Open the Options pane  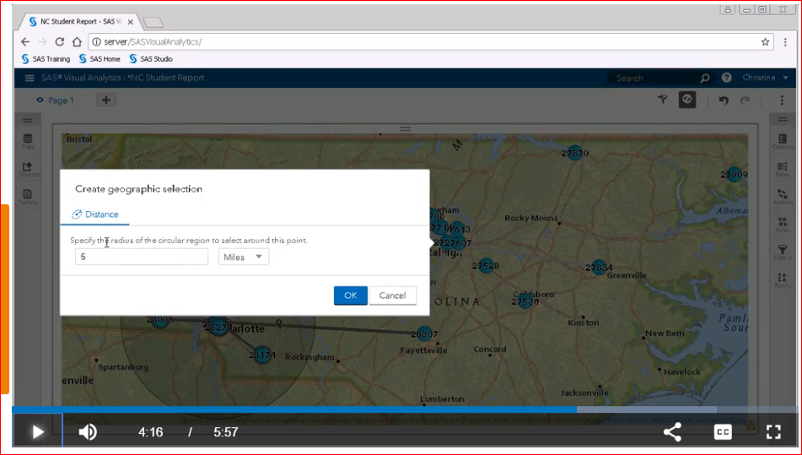coord(782,142)
